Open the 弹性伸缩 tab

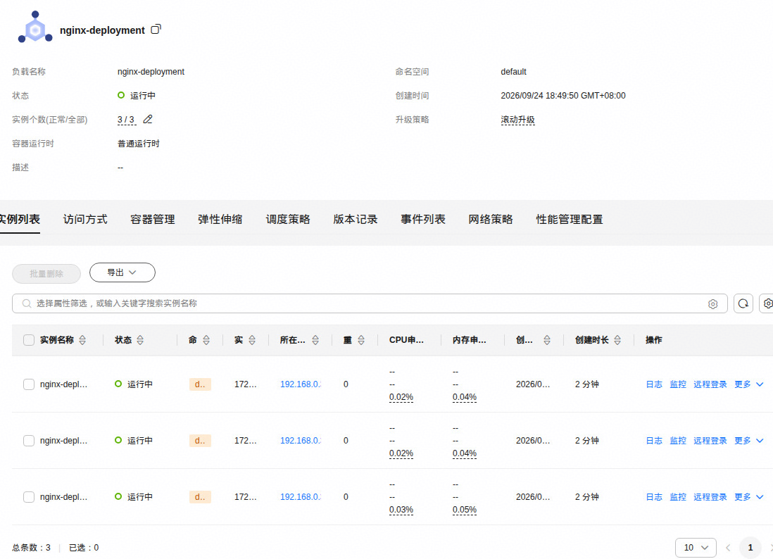coord(220,220)
